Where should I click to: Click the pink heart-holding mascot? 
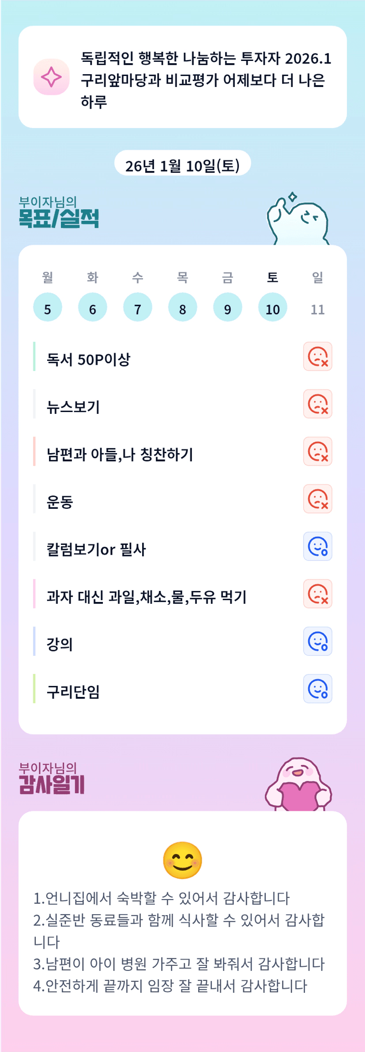coord(298,785)
